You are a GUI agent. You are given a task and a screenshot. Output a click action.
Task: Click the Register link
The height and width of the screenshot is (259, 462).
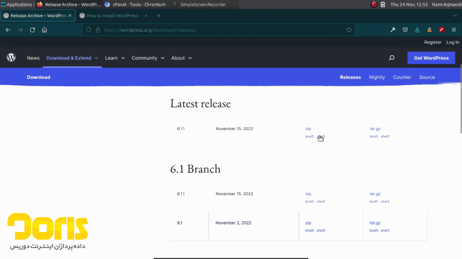pyautogui.click(x=433, y=42)
